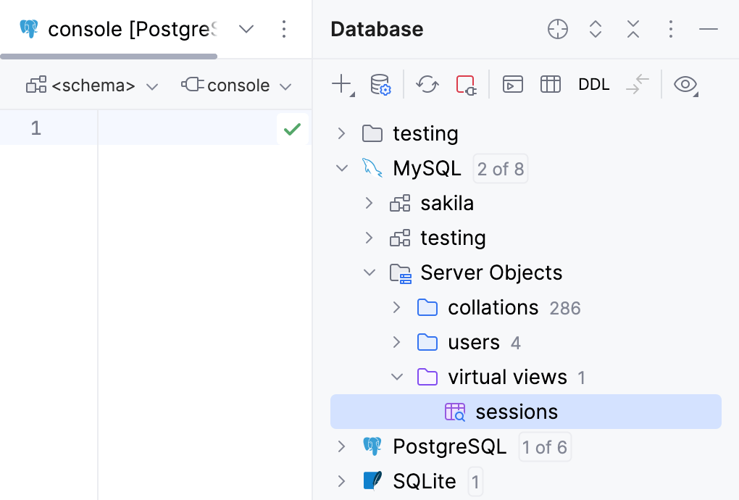
Task: Locate selected object with the crosshair icon
Action: [x=557, y=29]
